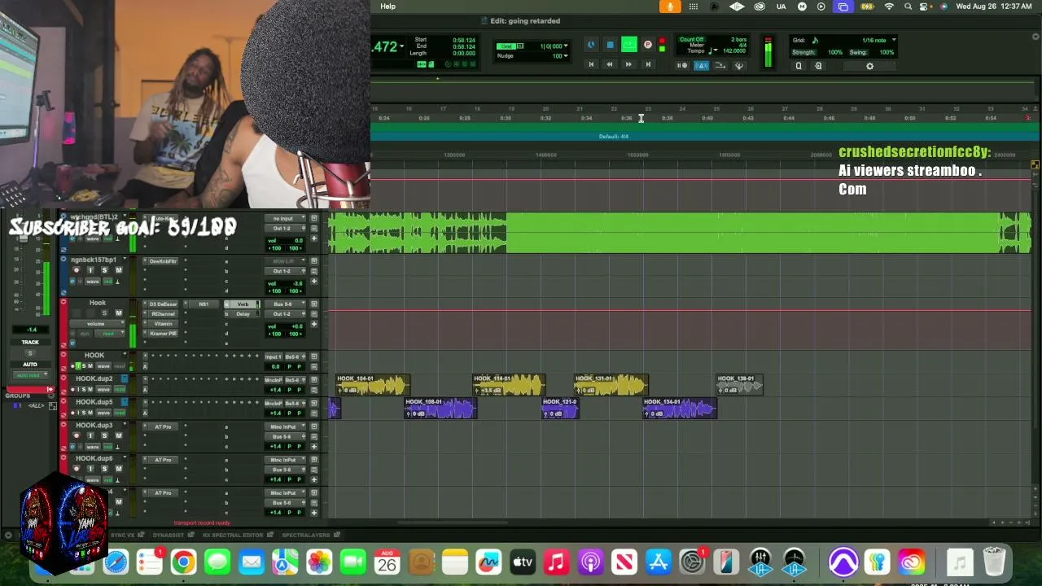Select the HOOK_104-01 audio clip
The image size is (1042, 586).
point(373,385)
